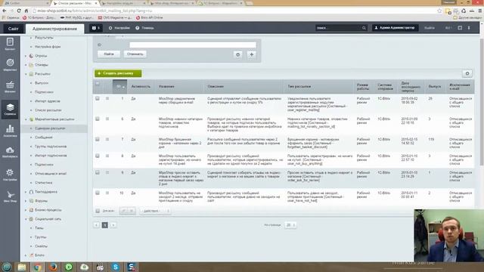Screen dimensions: 484x272
Task: Select the Сервисы layers icon section
Action: pos(10,109)
